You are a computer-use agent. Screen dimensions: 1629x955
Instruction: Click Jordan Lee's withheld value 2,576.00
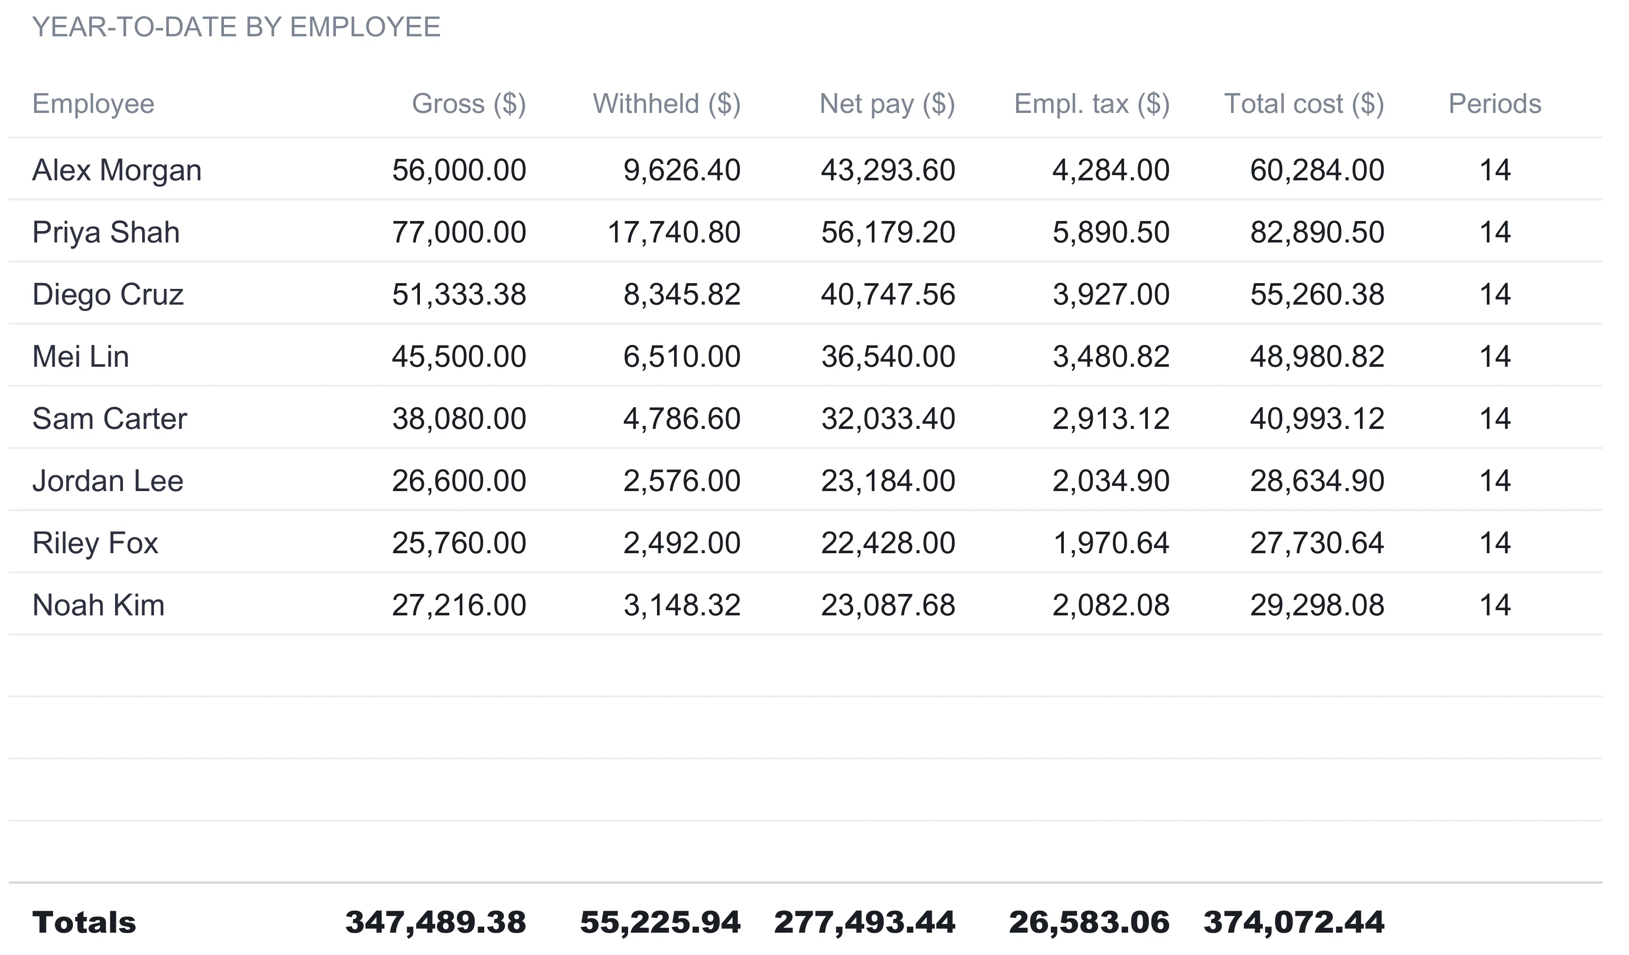tap(683, 481)
